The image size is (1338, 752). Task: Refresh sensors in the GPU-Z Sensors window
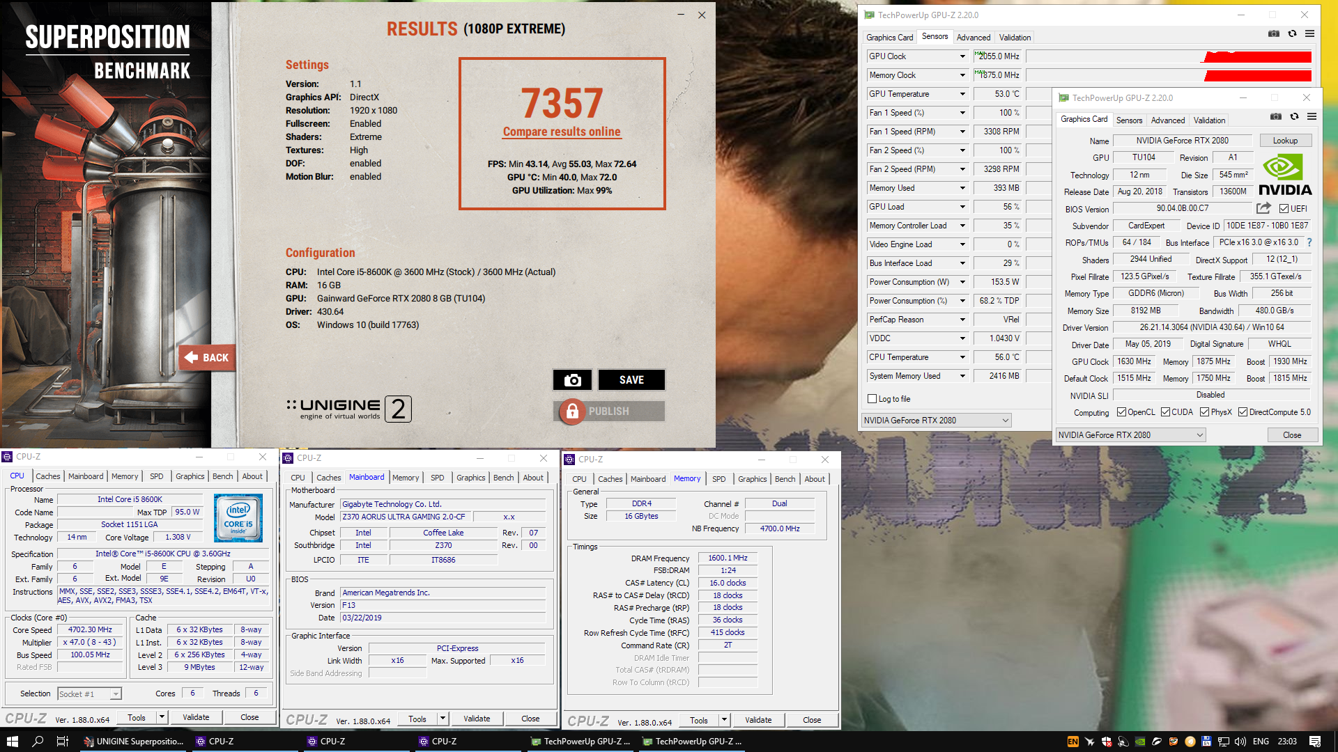[1292, 34]
